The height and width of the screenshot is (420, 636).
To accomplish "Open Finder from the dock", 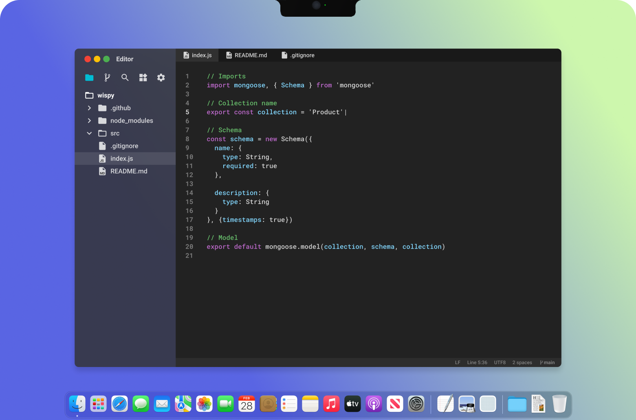I will 77,404.
